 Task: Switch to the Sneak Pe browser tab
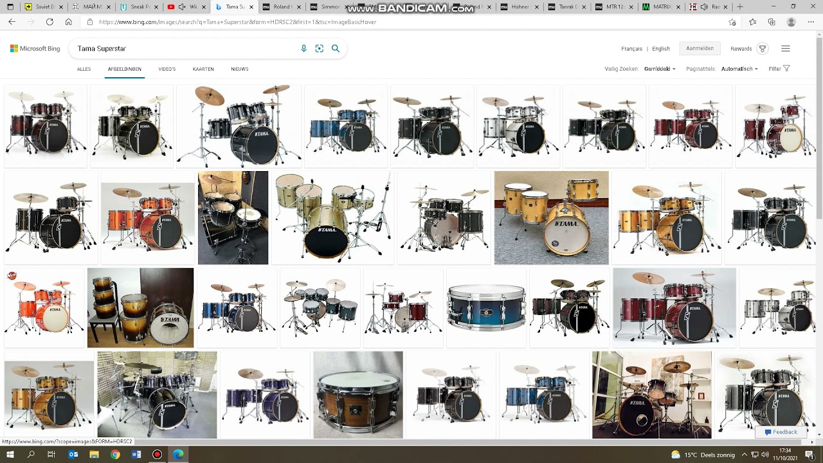point(140,6)
